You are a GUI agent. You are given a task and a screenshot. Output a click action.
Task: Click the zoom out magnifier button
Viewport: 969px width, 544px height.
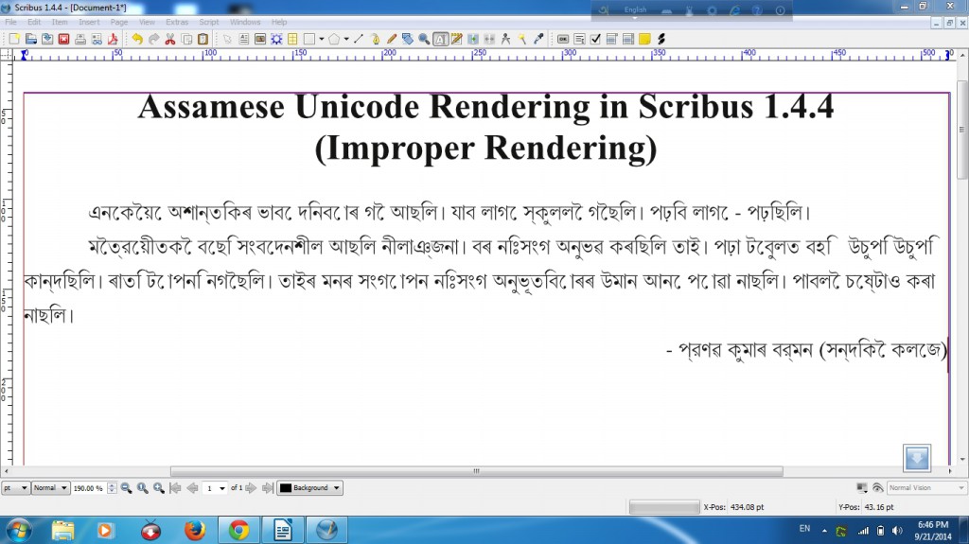coord(126,488)
